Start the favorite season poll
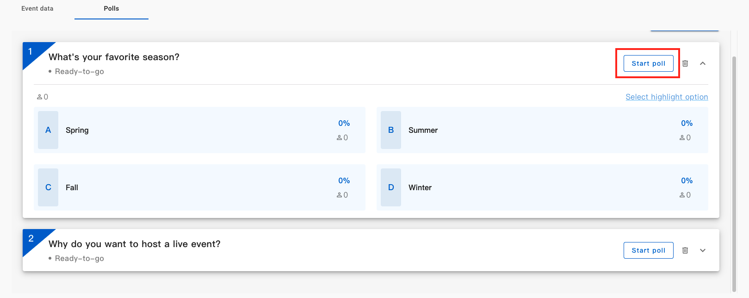 (x=648, y=63)
